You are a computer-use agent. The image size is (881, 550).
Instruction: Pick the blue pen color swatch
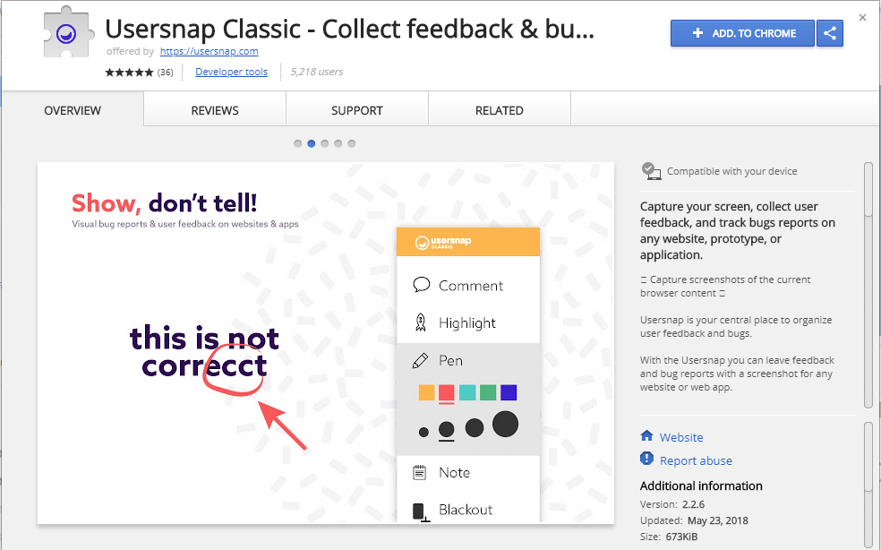[x=509, y=392]
